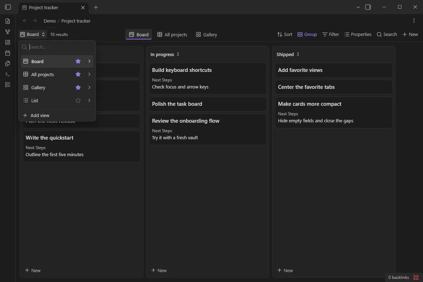Navigate forward with the right arrow

click(x=35, y=21)
